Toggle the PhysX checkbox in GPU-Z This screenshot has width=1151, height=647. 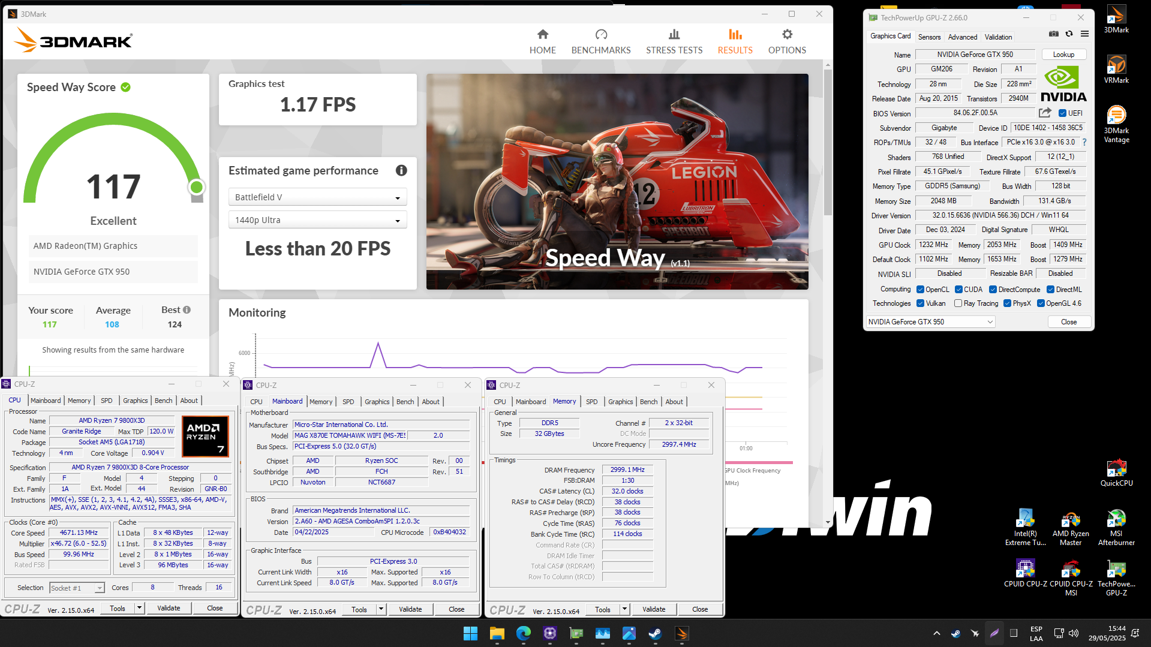click(x=1007, y=303)
